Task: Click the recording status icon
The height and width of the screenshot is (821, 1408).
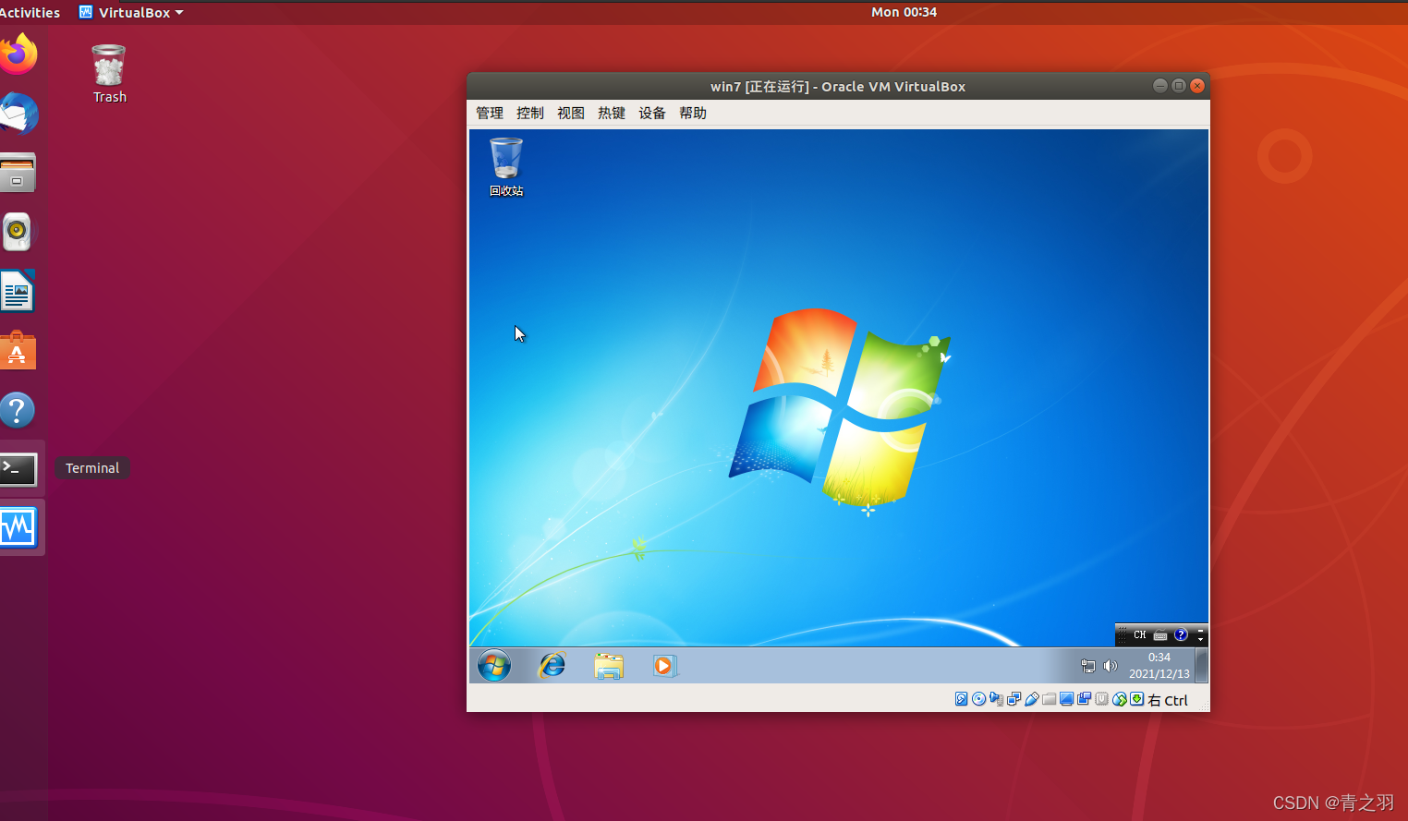Action: click(1084, 699)
